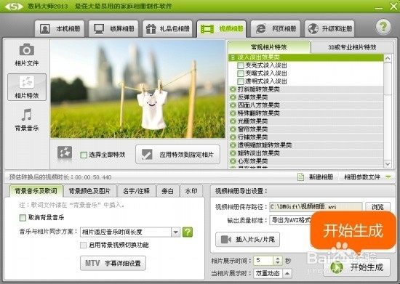Check 启用背景视频切换功能 checkbox

[83, 245]
